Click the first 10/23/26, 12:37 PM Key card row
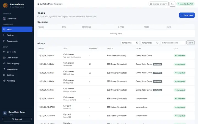Viewport: 198px width, 124px height. (x=116, y=107)
